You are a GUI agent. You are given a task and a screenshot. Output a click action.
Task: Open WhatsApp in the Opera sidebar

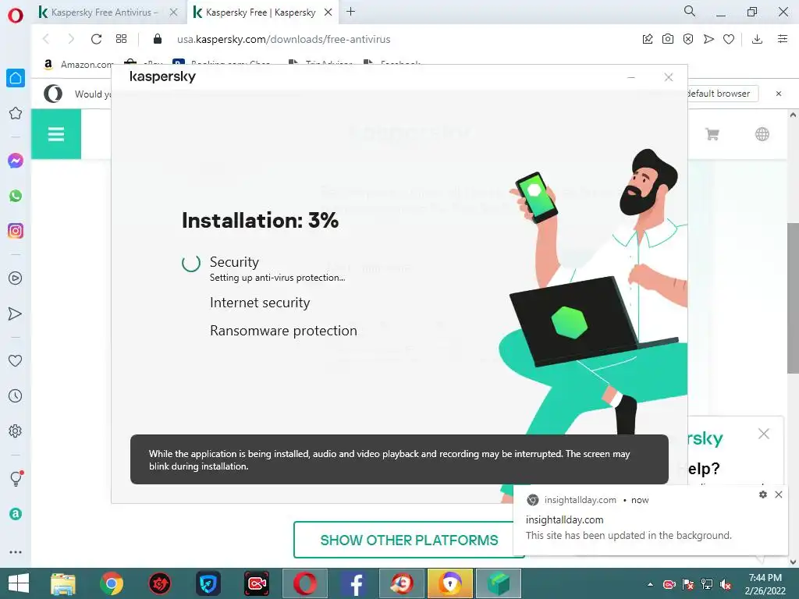tap(16, 196)
